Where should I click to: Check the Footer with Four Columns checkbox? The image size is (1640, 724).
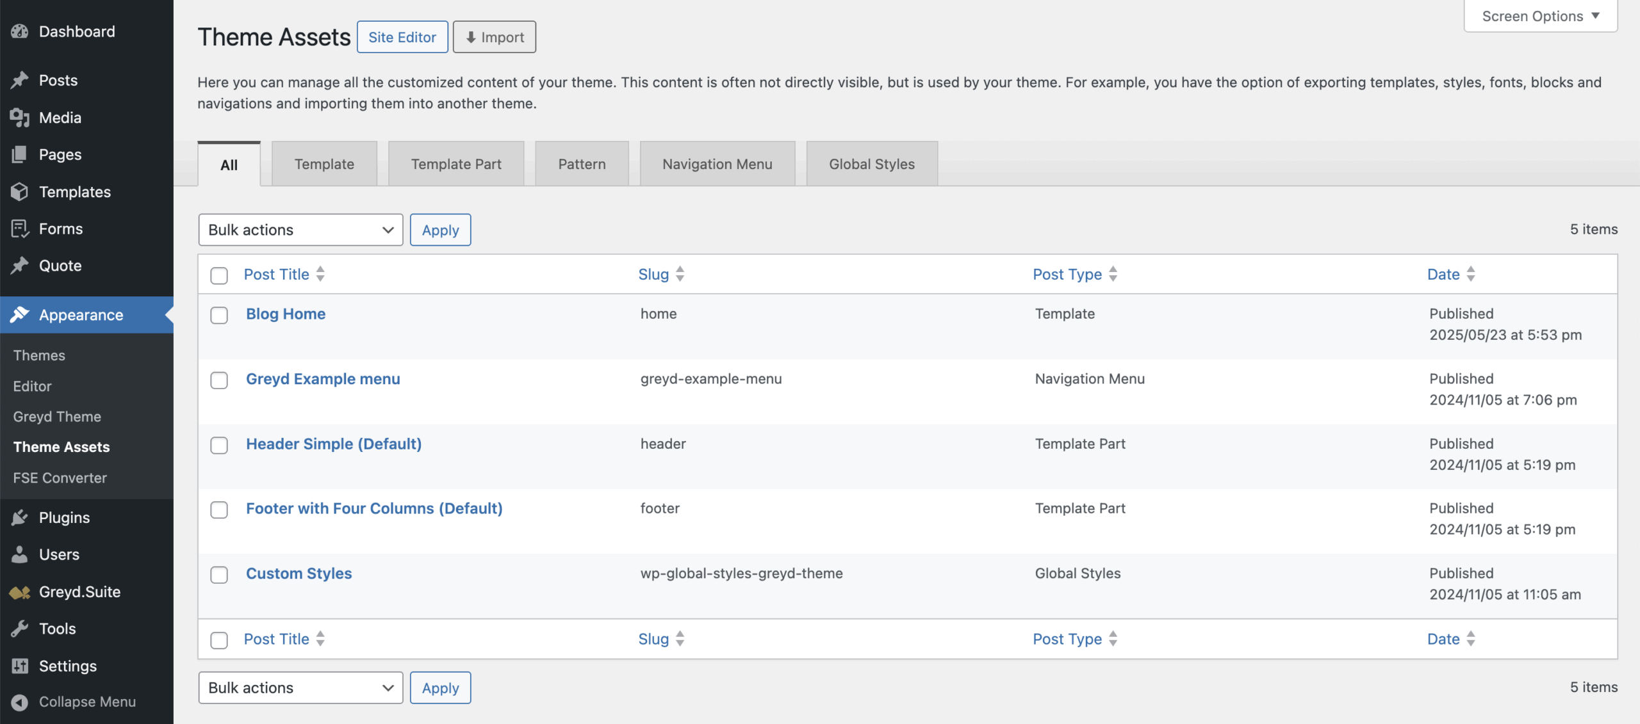[x=219, y=510]
